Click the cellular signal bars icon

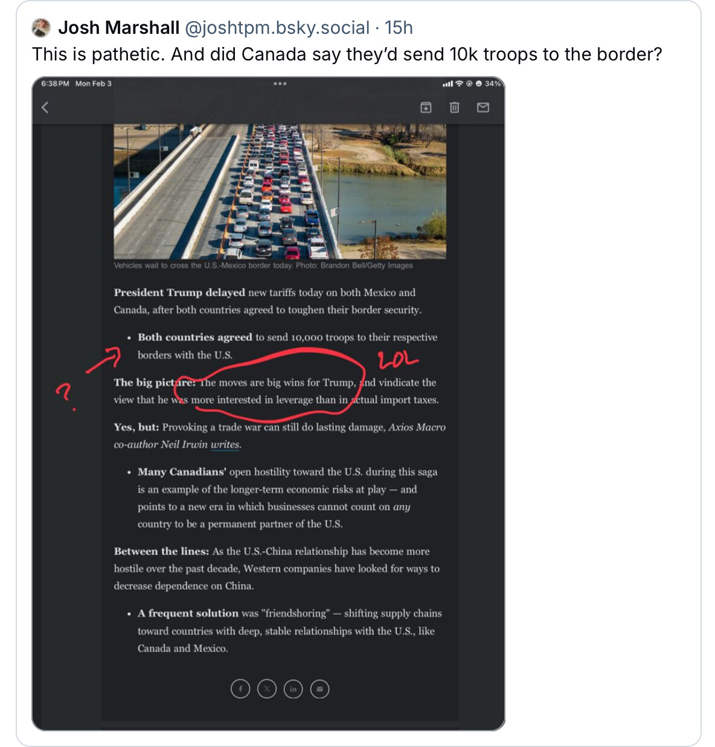(447, 83)
